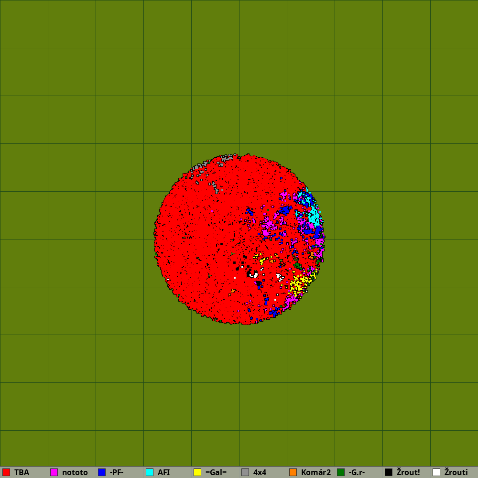Click the TBA team name label
The width and height of the screenshot is (478, 478).
pyautogui.click(x=22, y=472)
